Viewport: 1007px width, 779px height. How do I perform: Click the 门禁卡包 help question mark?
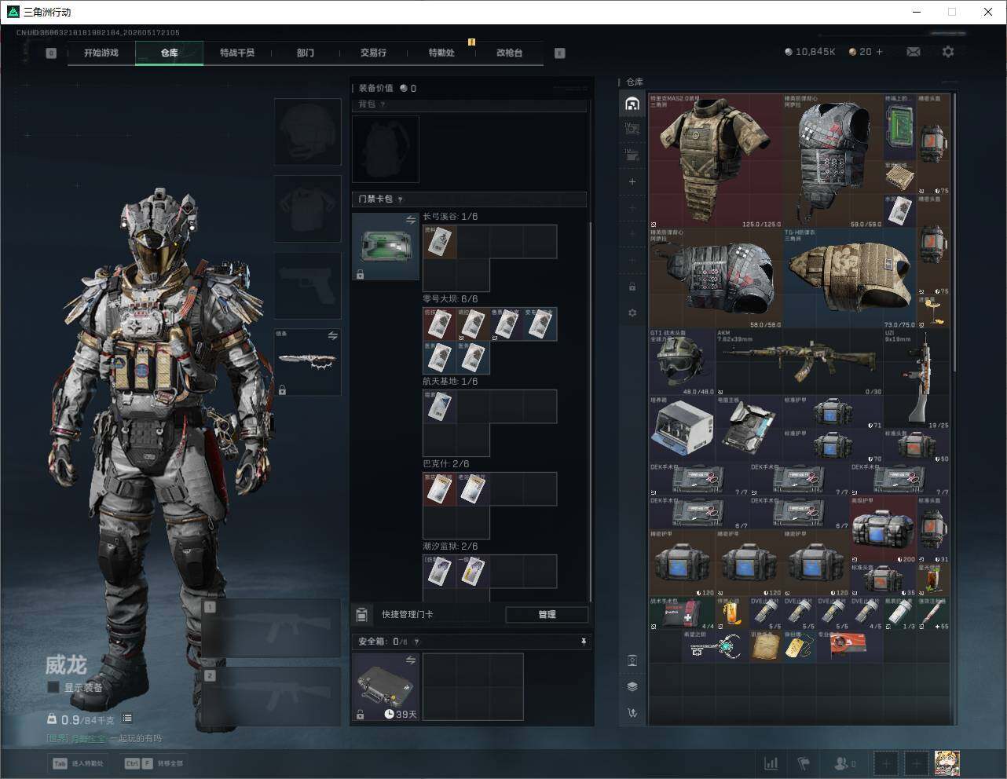(x=401, y=199)
